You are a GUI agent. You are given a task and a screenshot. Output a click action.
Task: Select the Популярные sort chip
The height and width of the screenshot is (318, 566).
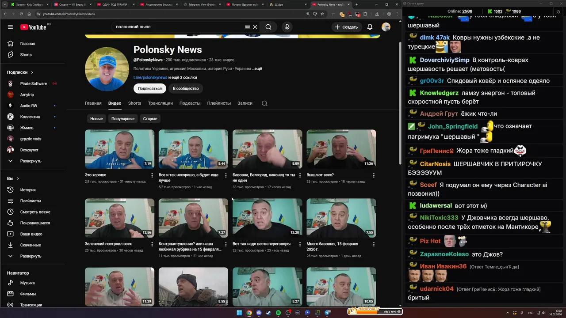[x=123, y=119]
